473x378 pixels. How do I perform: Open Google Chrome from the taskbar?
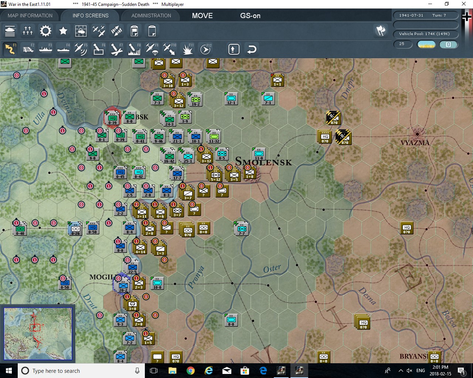click(191, 371)
